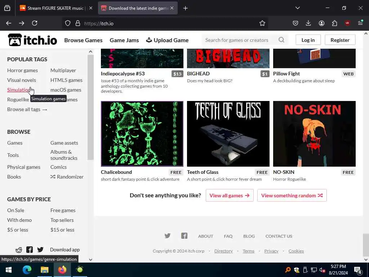Open the Visual novels tag
369x277 pixels.
21,80
